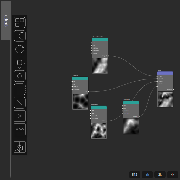
Task: Click the Voronoi out port
Action: pos(88,92)
